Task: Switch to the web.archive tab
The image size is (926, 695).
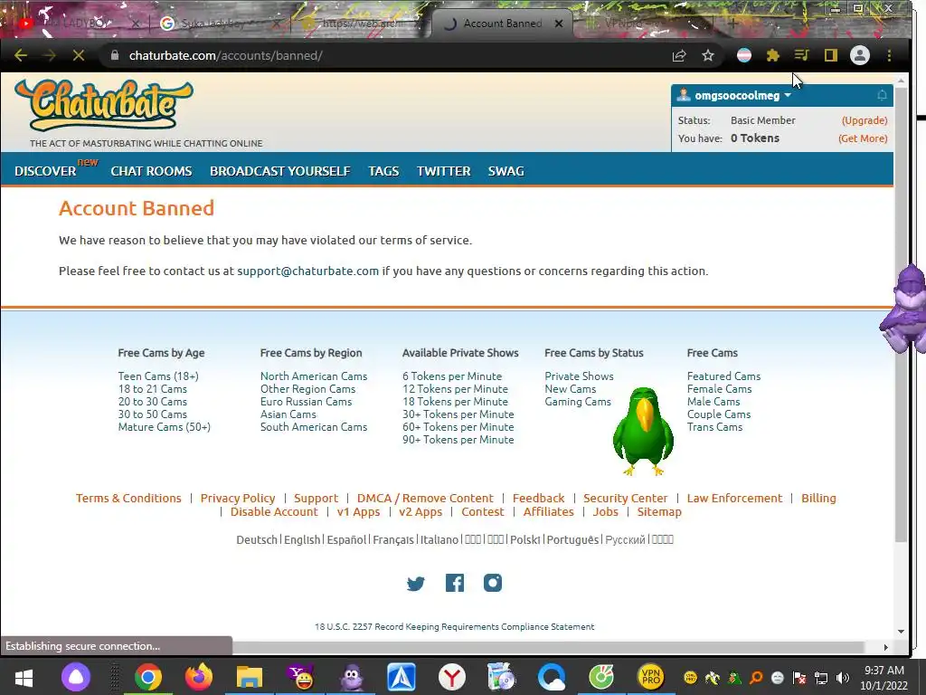Action: [x=360, y=23]
